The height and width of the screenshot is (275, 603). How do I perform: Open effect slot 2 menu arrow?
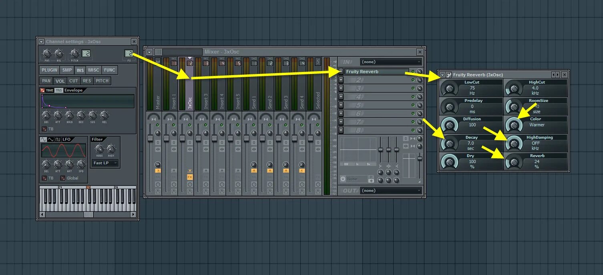pyautogui.click(x=341, y=80)
